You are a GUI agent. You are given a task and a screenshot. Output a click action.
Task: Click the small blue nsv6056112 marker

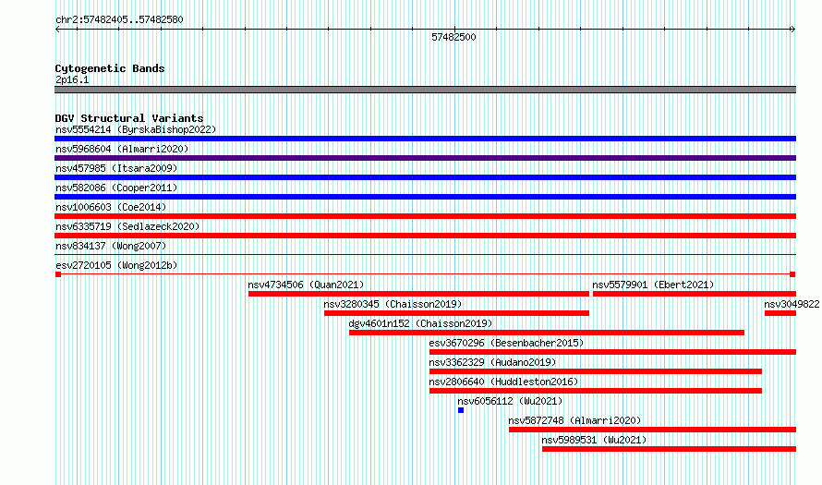pos(461,410)
